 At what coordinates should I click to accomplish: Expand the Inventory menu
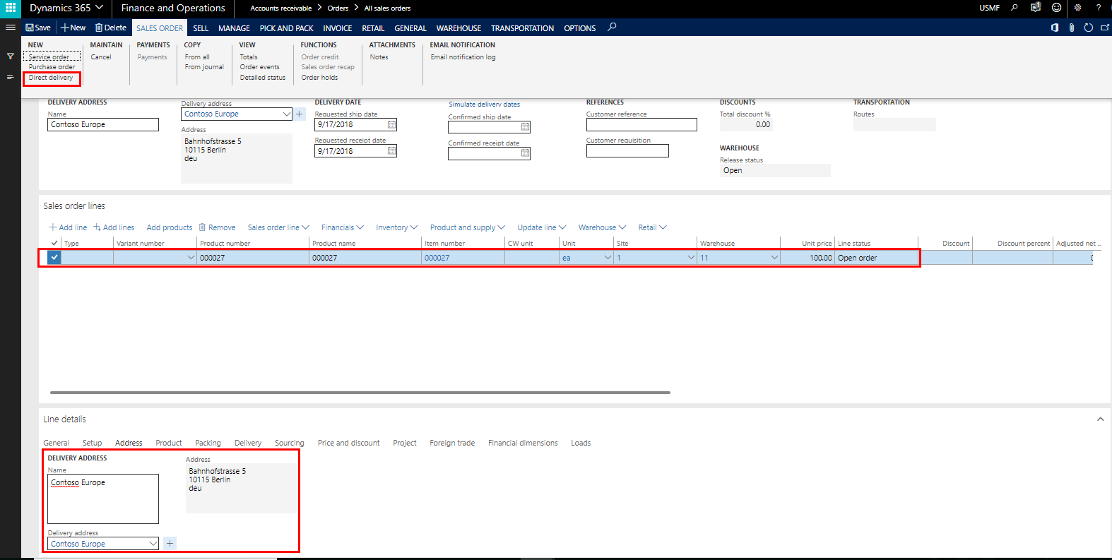(x=397, y=227)
